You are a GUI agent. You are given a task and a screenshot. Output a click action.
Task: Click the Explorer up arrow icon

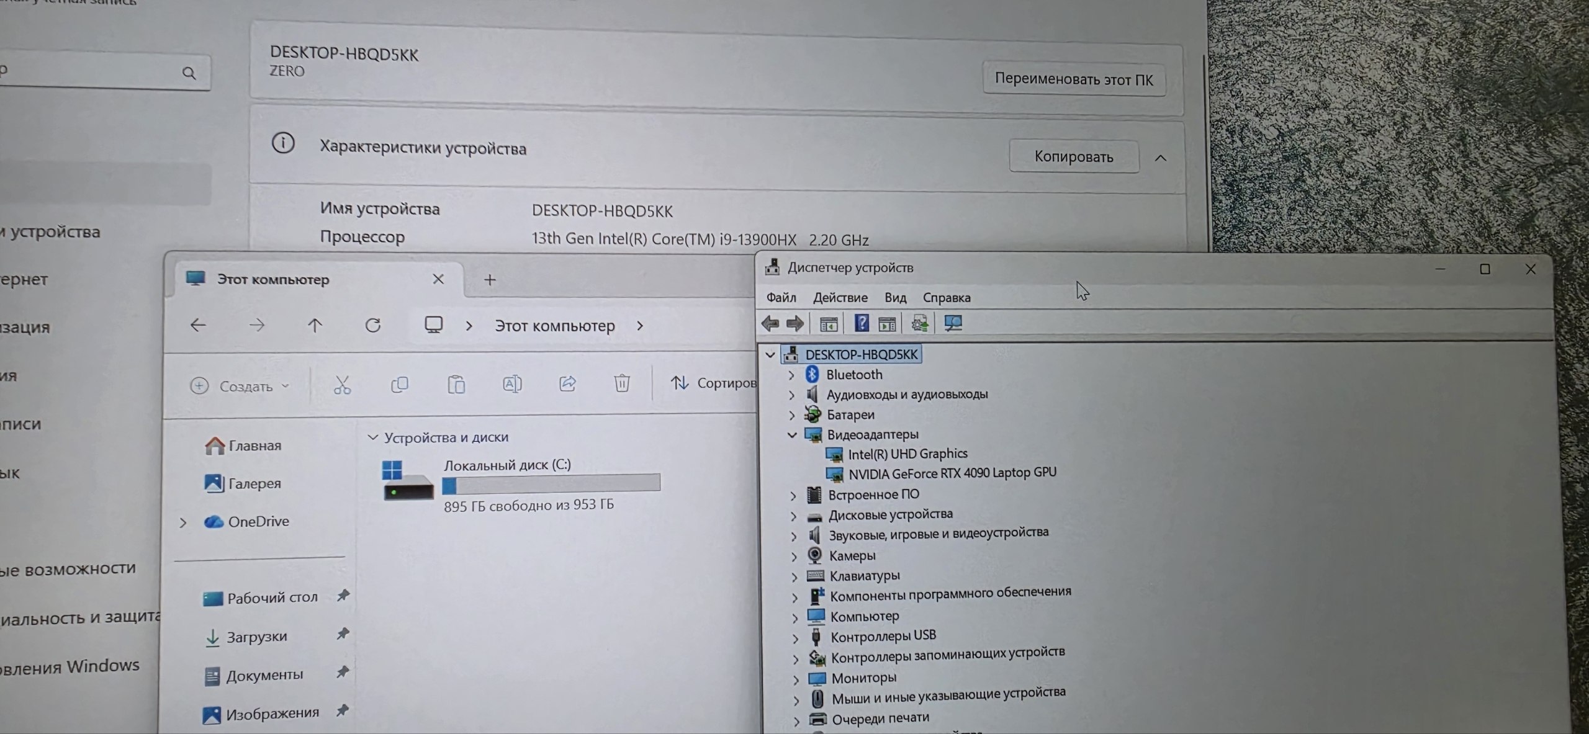(315, 325)
